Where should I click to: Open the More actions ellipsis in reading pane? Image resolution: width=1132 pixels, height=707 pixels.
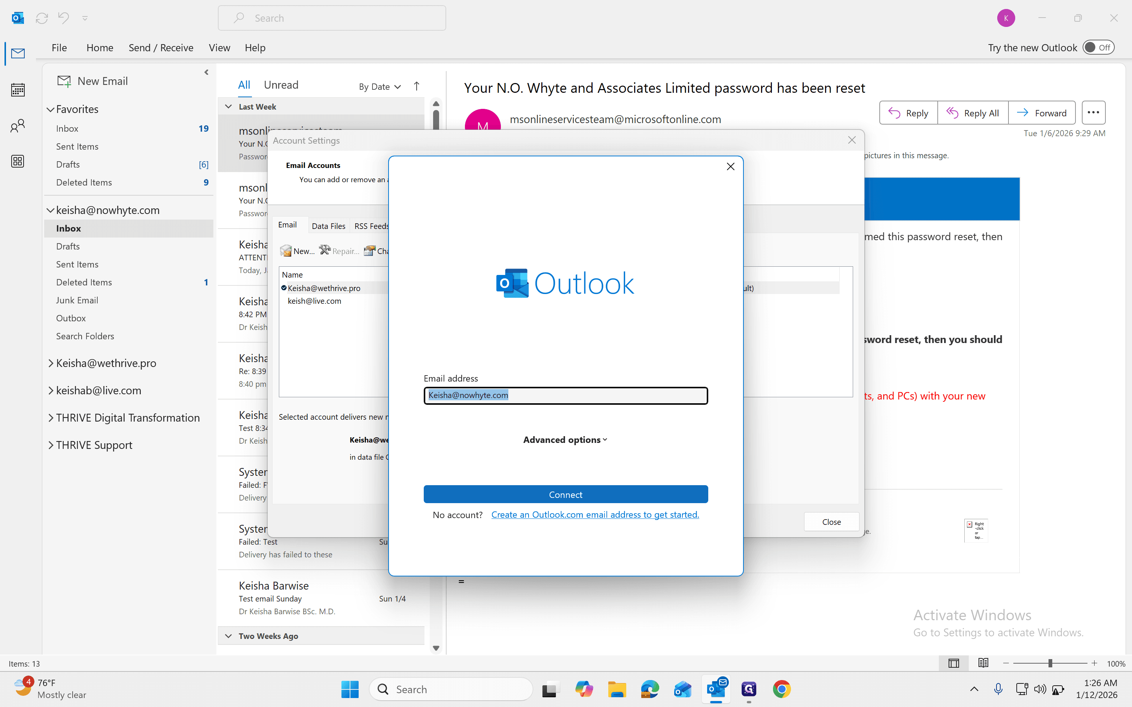1093,113
